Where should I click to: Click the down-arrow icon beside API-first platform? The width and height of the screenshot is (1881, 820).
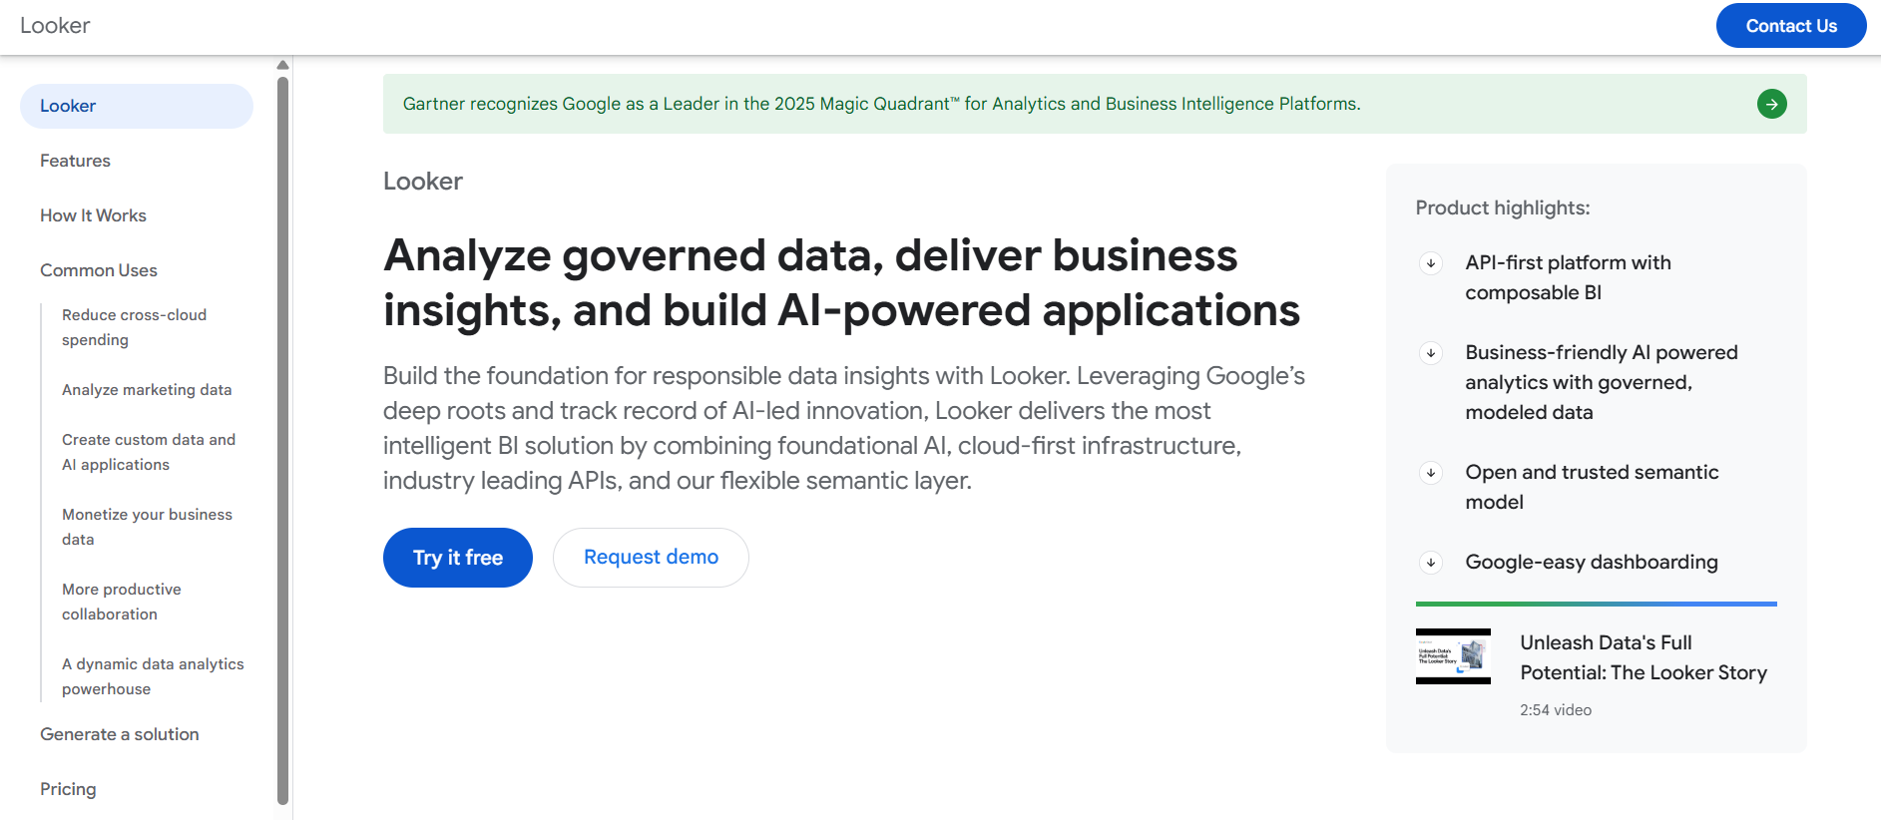coord(1431,263)
